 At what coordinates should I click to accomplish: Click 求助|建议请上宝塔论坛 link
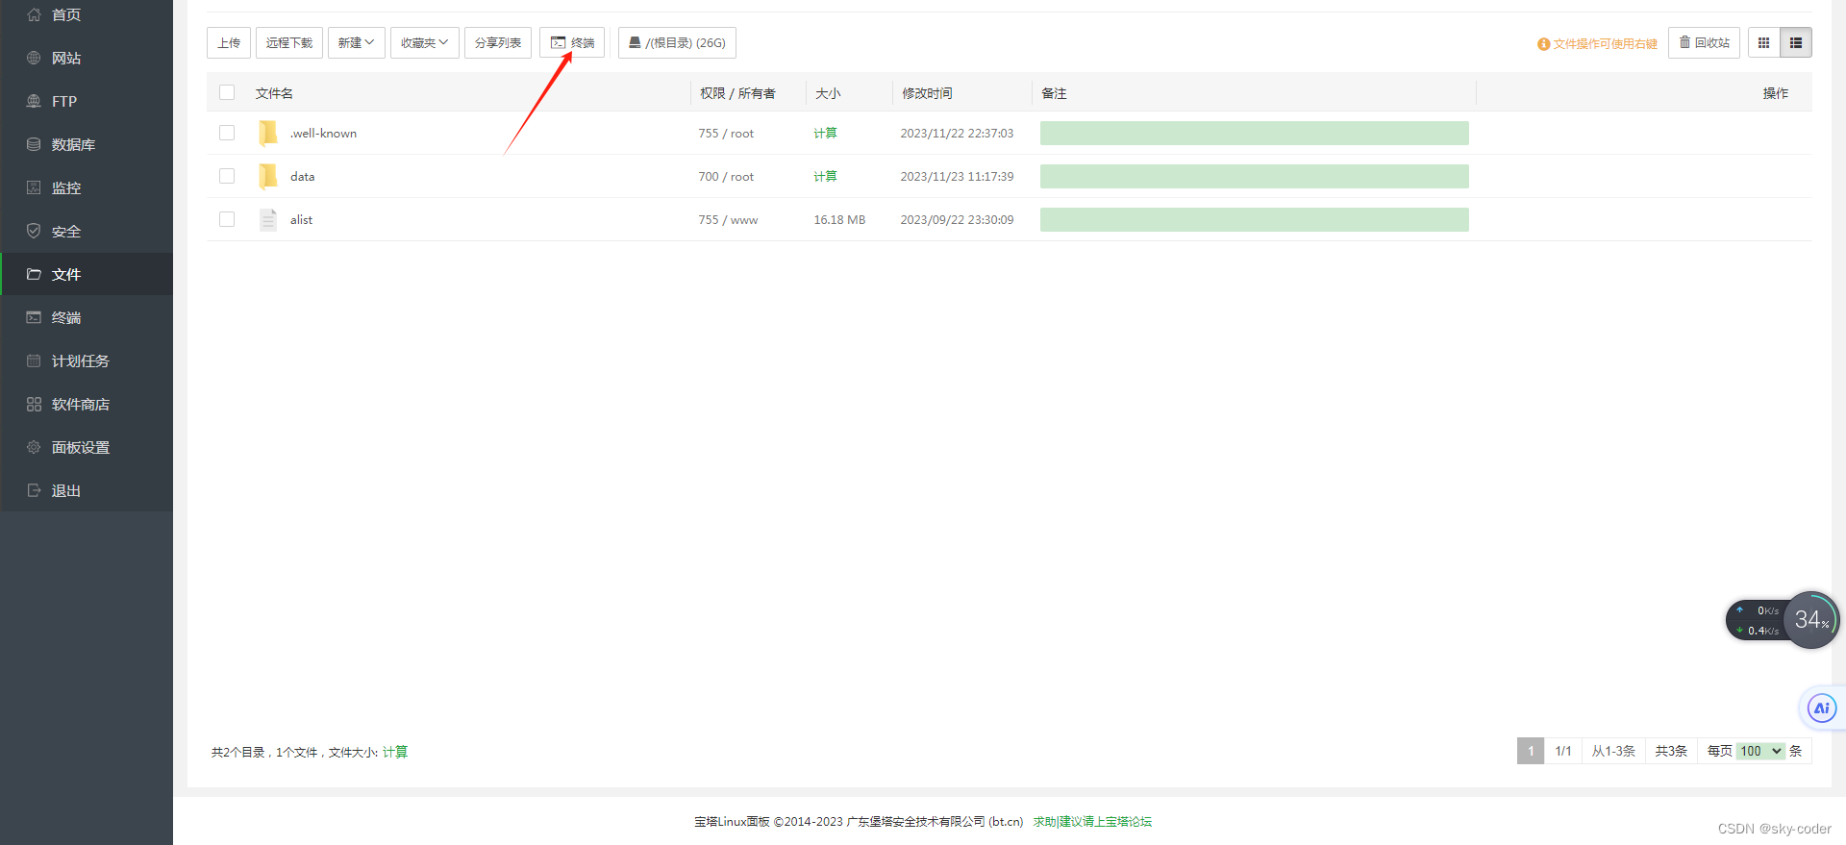(x=1092, y=821)
